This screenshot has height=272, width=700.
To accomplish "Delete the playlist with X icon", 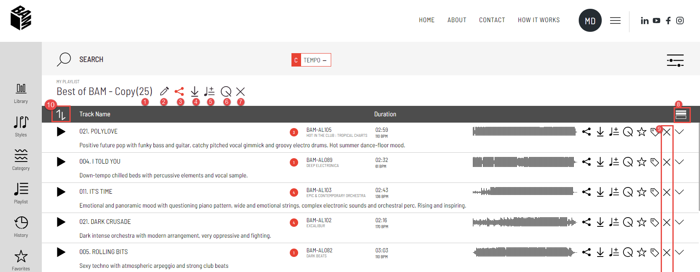I will click(x=240, y=91).
